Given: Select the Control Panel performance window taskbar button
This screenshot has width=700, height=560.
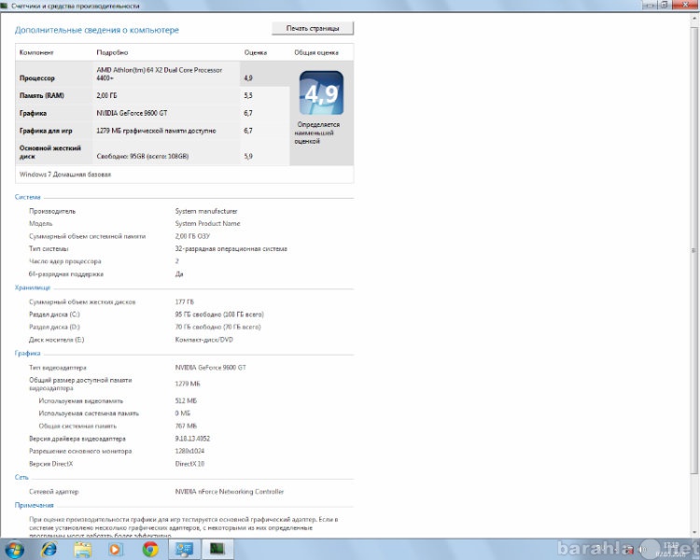Looking at the screenshot, I should click(x=184, y=550).
